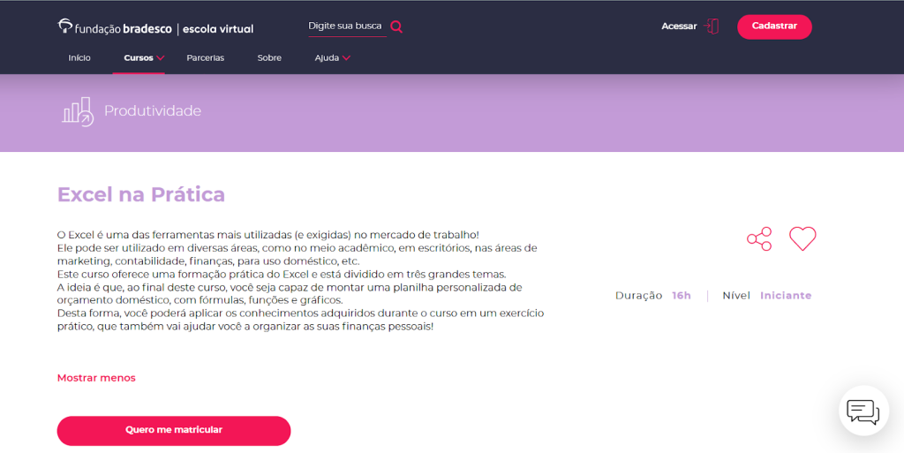The width and height of the screenshot is (904, 453).
Task: Click the Iniciante level value
Action: pyautogui.click(x=786, y=296)
